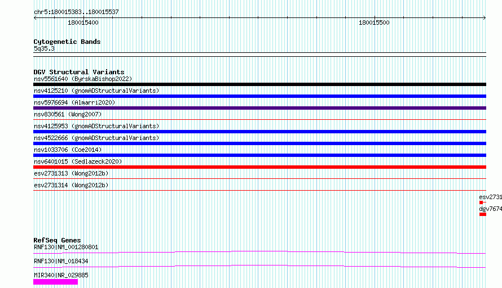Viewport: 502px width, 288px height.
Task: Open variant esv2731313 (Wong2012b) label
Action: click(71, 173)
